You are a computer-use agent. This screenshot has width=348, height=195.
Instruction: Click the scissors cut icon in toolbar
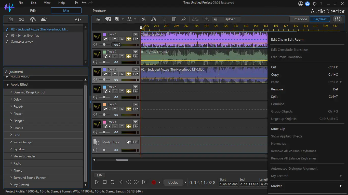[143, 19]
